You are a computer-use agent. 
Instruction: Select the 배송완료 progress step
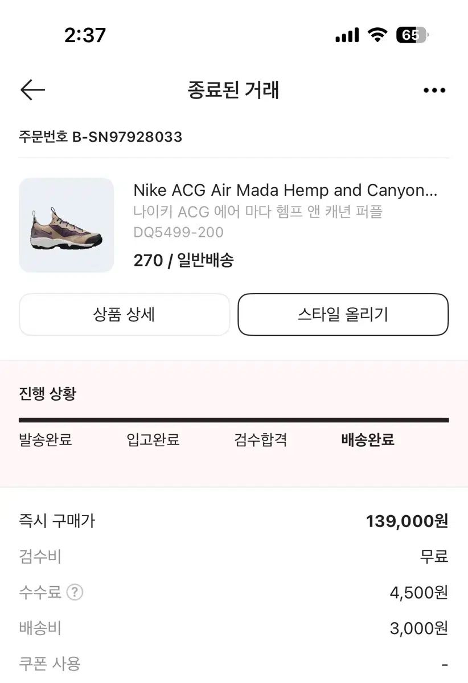point(368,440)
